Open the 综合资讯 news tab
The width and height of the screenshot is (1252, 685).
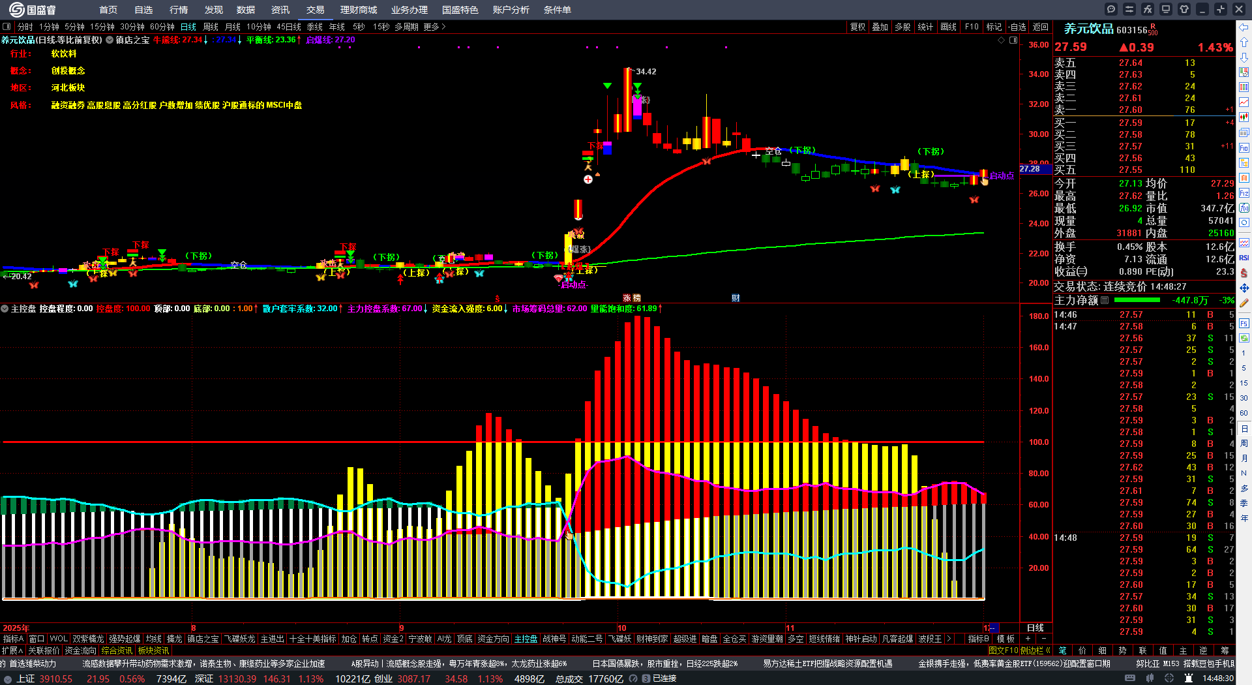(117, 650)
